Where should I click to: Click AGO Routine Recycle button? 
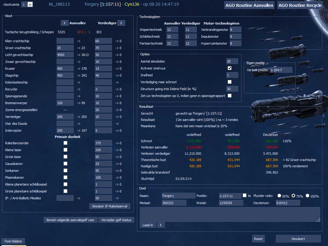click(x=300, y=5)
